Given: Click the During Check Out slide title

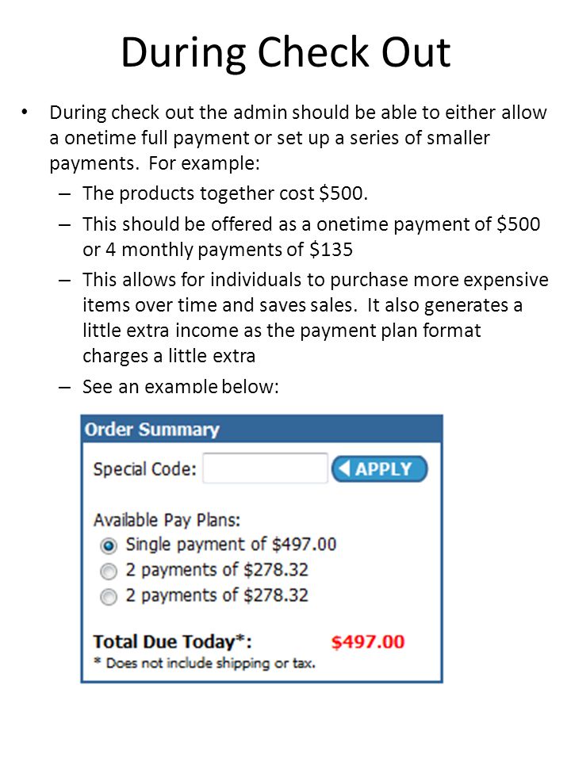Looking at the screenshot, I should pyautogui.click(x=285, y=52).
